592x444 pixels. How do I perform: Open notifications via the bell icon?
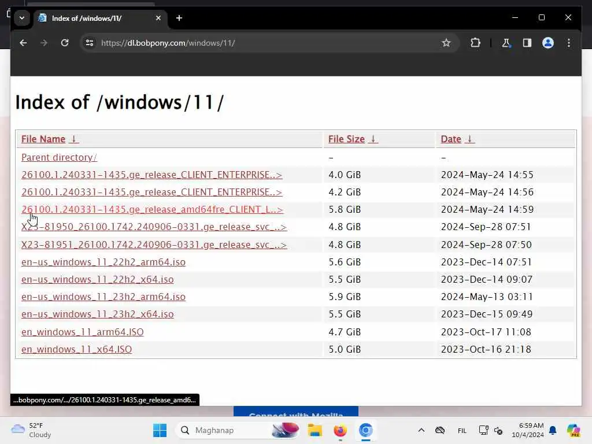[x=553, y=430]
